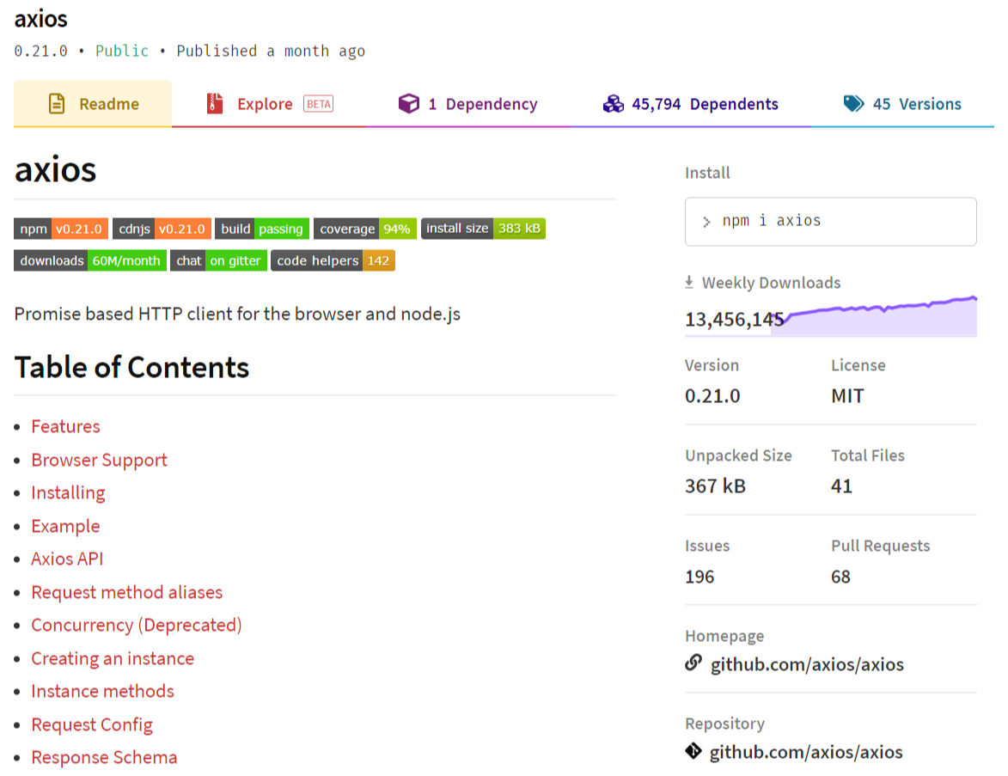The height and width of the screenshot is (776, 1008).
Task: Click the red Explore file icon
Action: (215, 103)
